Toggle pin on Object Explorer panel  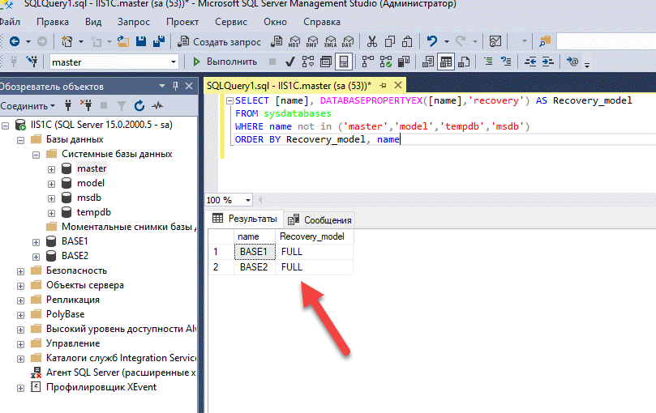coord(176,86)
